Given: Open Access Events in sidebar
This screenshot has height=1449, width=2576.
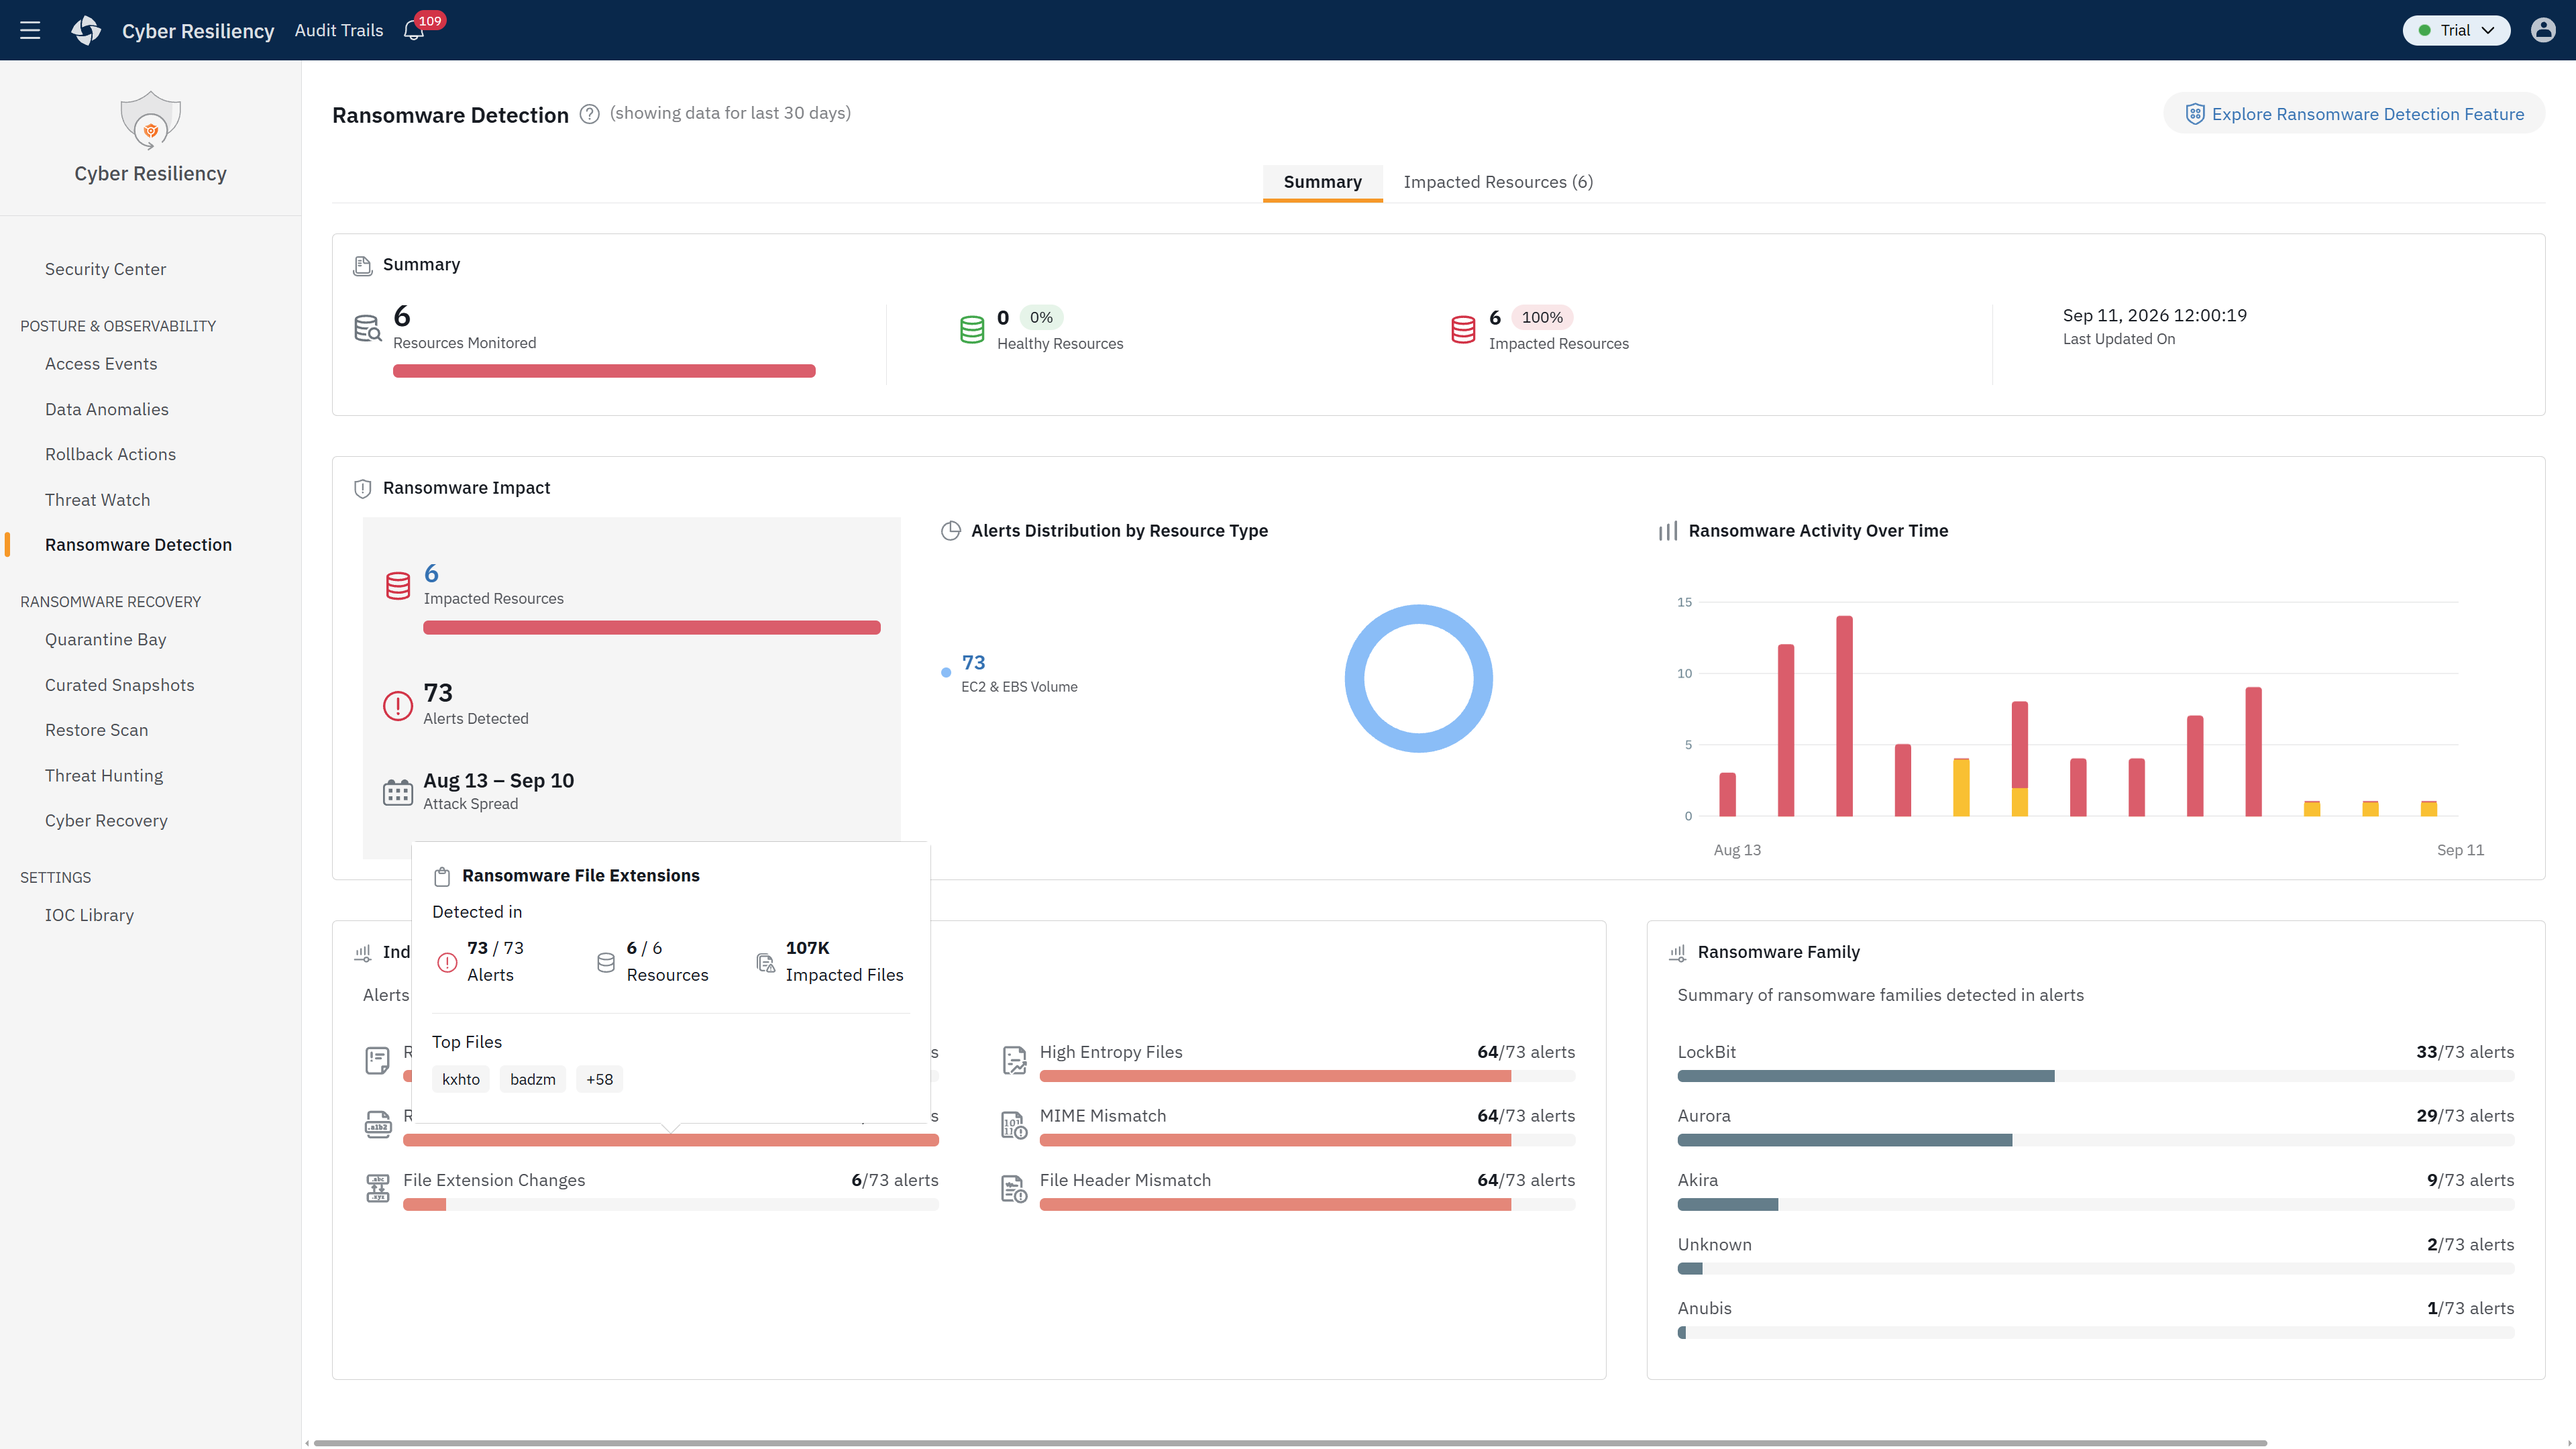Looking at the screenshot, I should pos(101,364).
